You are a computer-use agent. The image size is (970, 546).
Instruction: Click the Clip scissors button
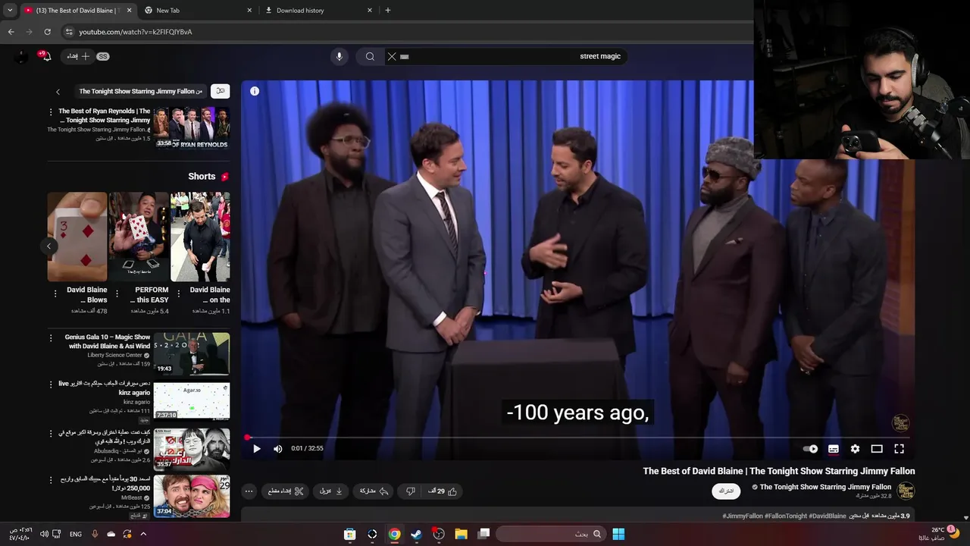(x=286, y=491)
